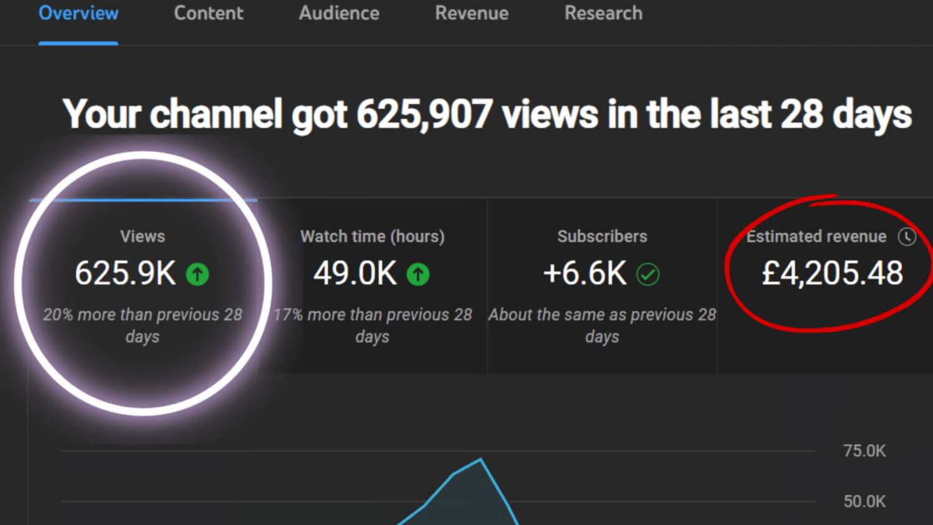Click the 50.0K axis label
The height and width of the screenshot is (525, 933).
pos(865,501)
